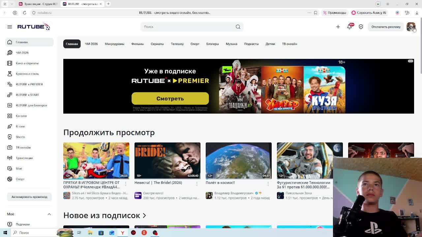Select the Спорт category tab
Screen dimensions: 422x237
tap(195, 44)
